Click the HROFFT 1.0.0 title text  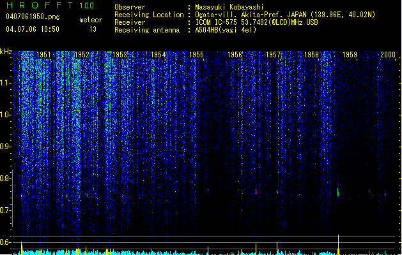(x=50, y=5)
